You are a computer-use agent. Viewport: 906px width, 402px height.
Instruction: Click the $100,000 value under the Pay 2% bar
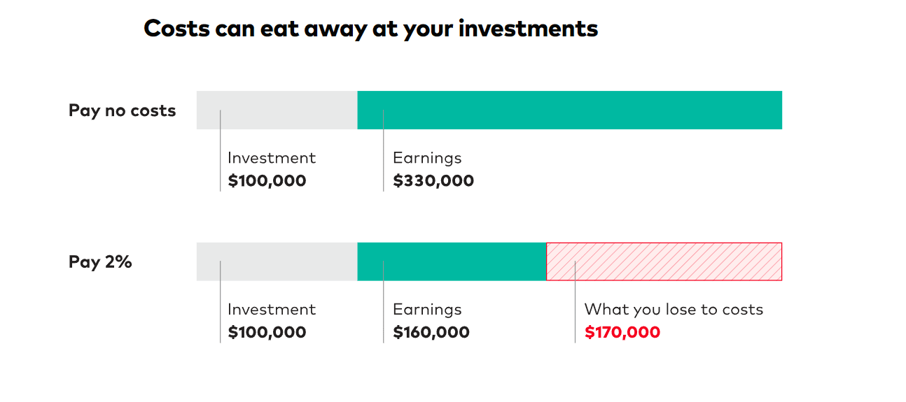click(267, 332)
